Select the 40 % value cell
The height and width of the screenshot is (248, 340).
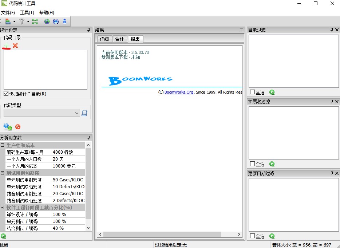tap(68, 228)
